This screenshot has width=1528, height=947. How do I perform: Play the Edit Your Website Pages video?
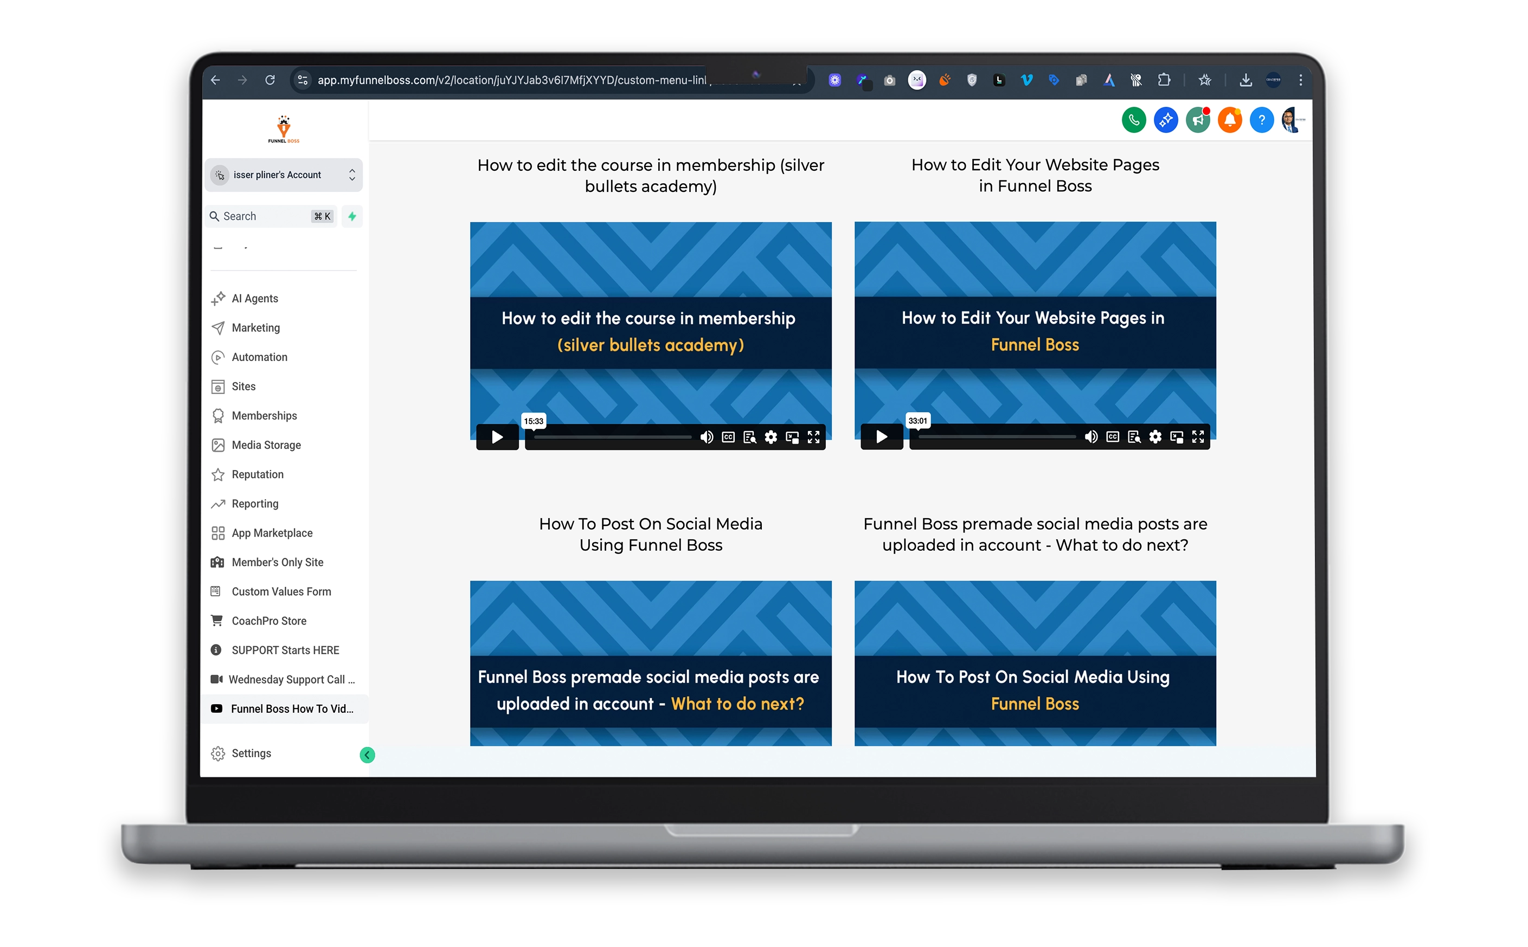pos(882,436)
